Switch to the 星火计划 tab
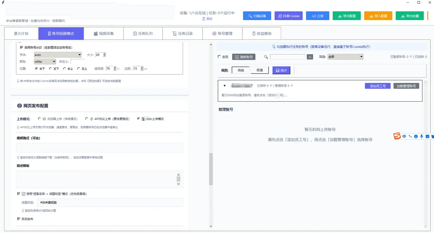Viewport: 434px width, 233px height. tap(21, 34)
